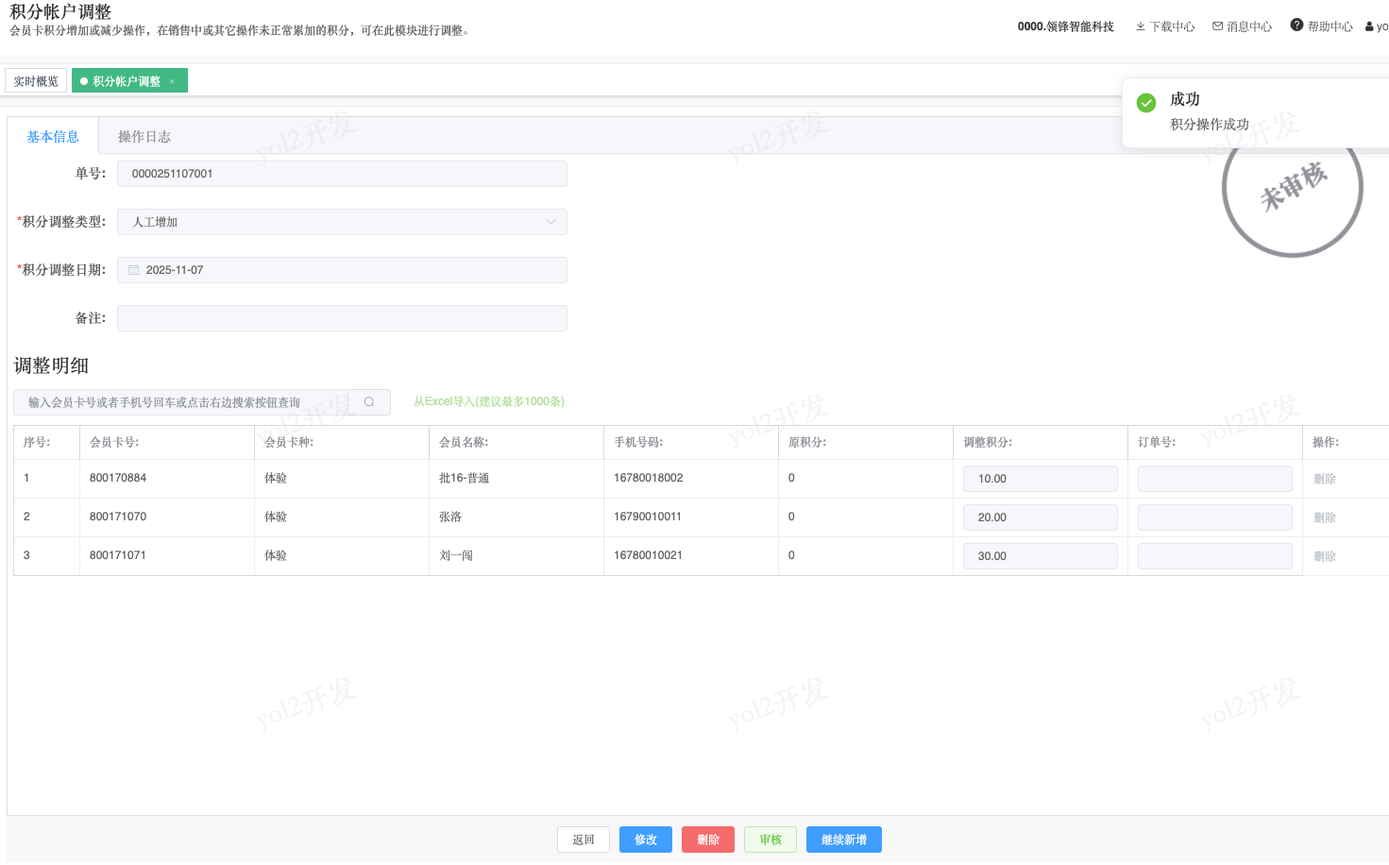Click the 返回 button
This screenshot has width=1389, height=865.
tap(584, 840)
